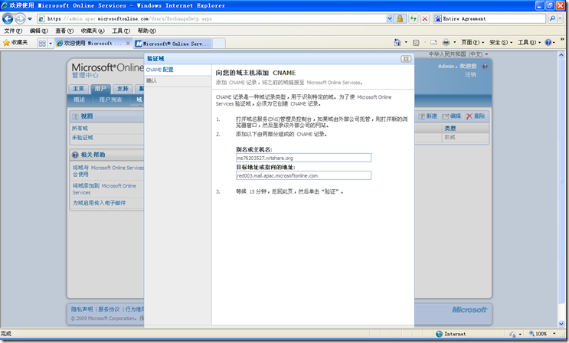The height and width of the screenshot is (343, 569).
Task: Close the 欢迎使用 Microsoft tab
Action: (128, 43)
